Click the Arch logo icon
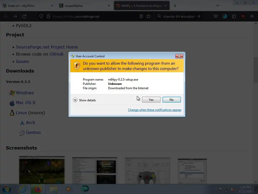Image resolution: width=258 pixels, height=194 pixels. 22,123
